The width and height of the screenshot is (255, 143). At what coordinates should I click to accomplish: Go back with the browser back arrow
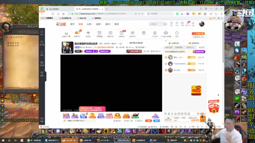42,14
